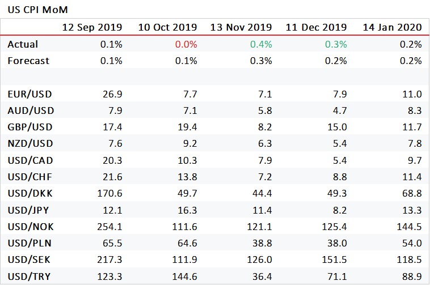Click the USD/JPY row label
Screen dimensions: 430x285
pyautogui.click(x=28, y=210)
